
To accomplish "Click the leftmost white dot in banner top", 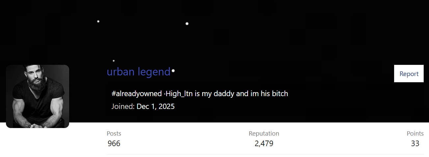I will click(x=98, y=21).
